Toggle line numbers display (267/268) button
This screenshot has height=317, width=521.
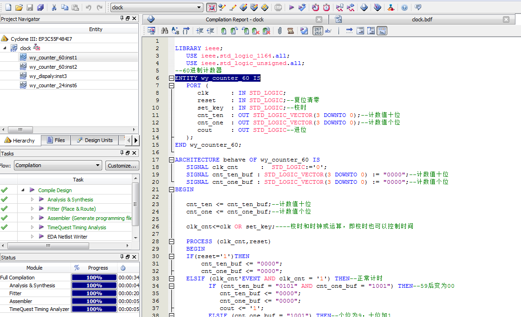(x=318, y=31)
